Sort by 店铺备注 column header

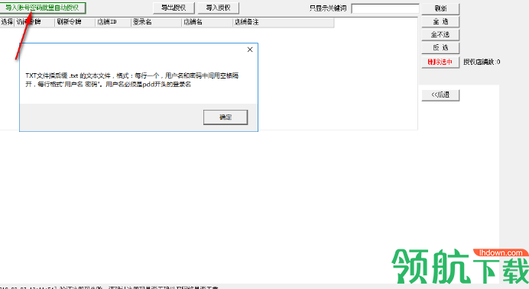tap(284, 22)
